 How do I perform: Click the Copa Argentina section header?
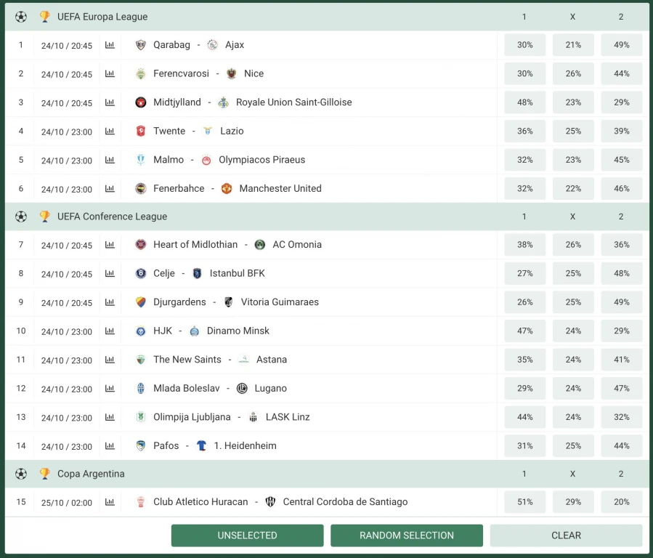[x=91, y=474]
